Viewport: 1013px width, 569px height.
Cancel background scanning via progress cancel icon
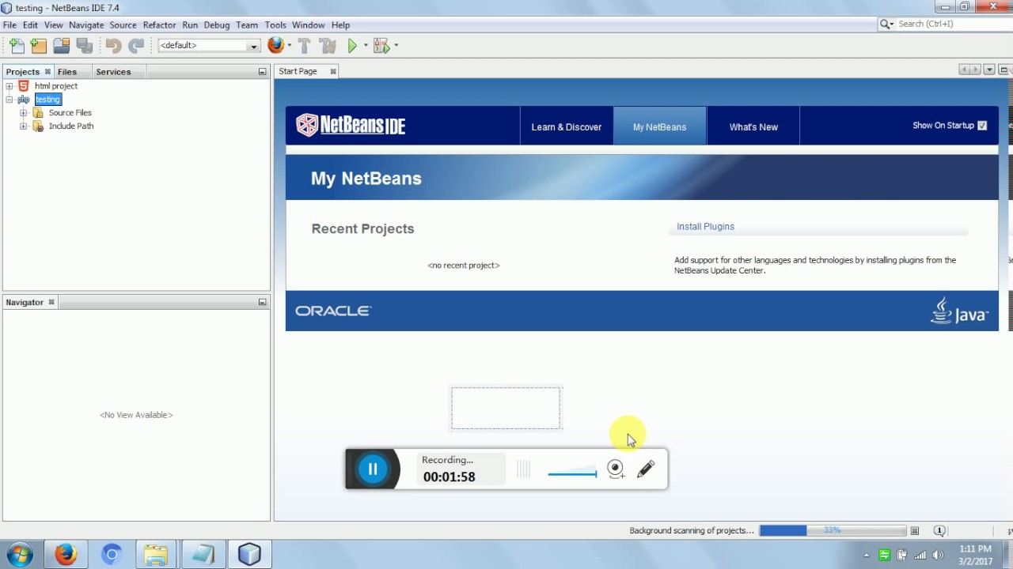point(915,531)
